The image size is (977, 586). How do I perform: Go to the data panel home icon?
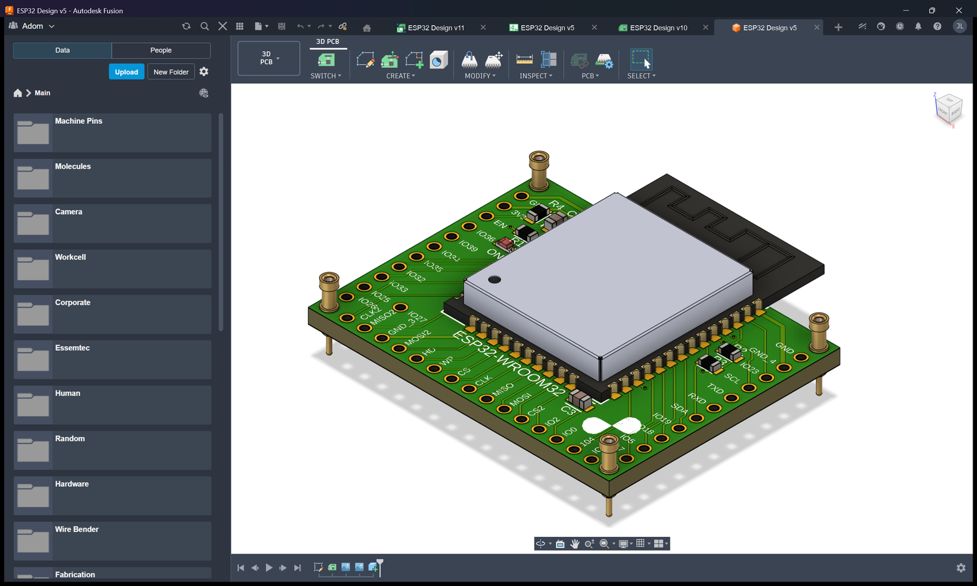tap(17, 93)
